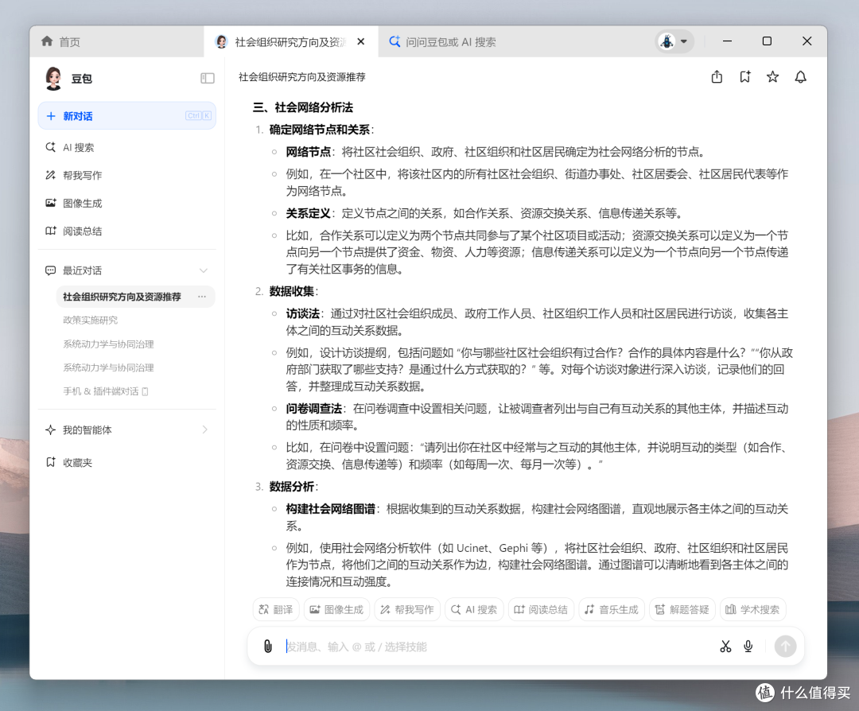Send message with the up-arrow button
This screenshot has height=711, width=859.
(785, 647)
